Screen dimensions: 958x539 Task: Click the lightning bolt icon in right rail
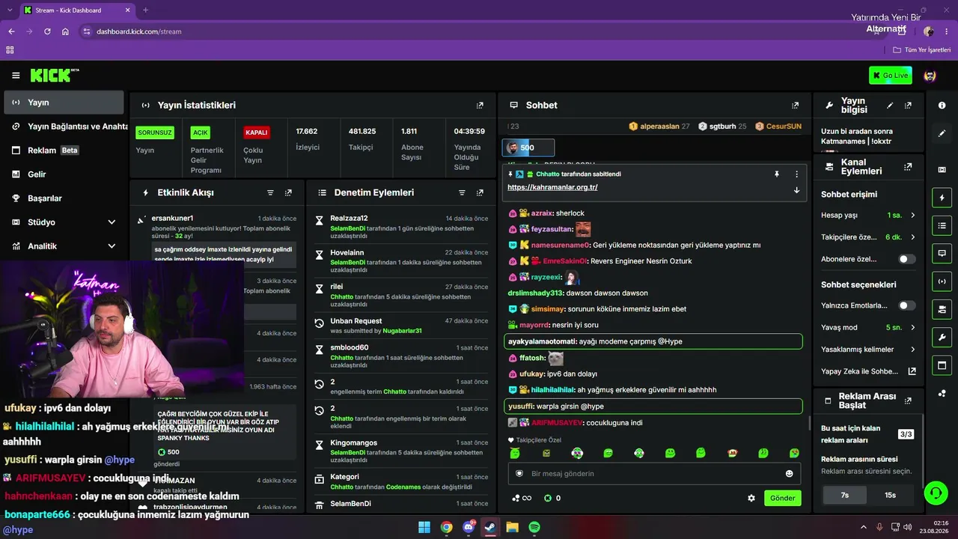pos(942,198)
